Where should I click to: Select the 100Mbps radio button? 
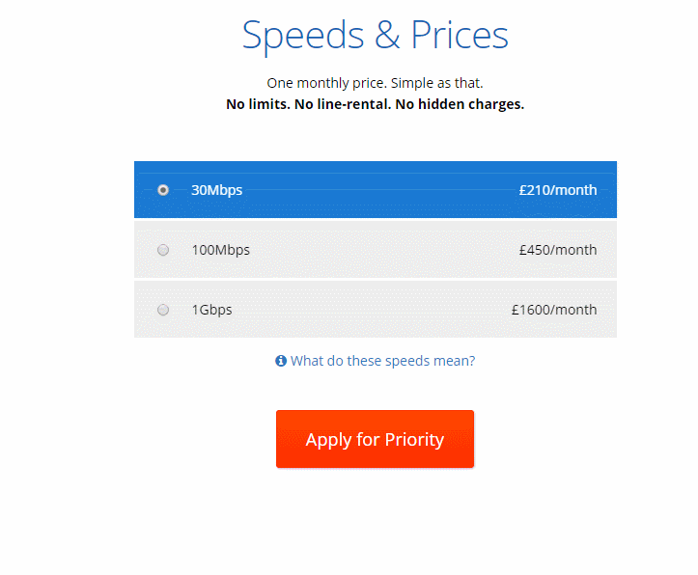(x=163, y=250)
